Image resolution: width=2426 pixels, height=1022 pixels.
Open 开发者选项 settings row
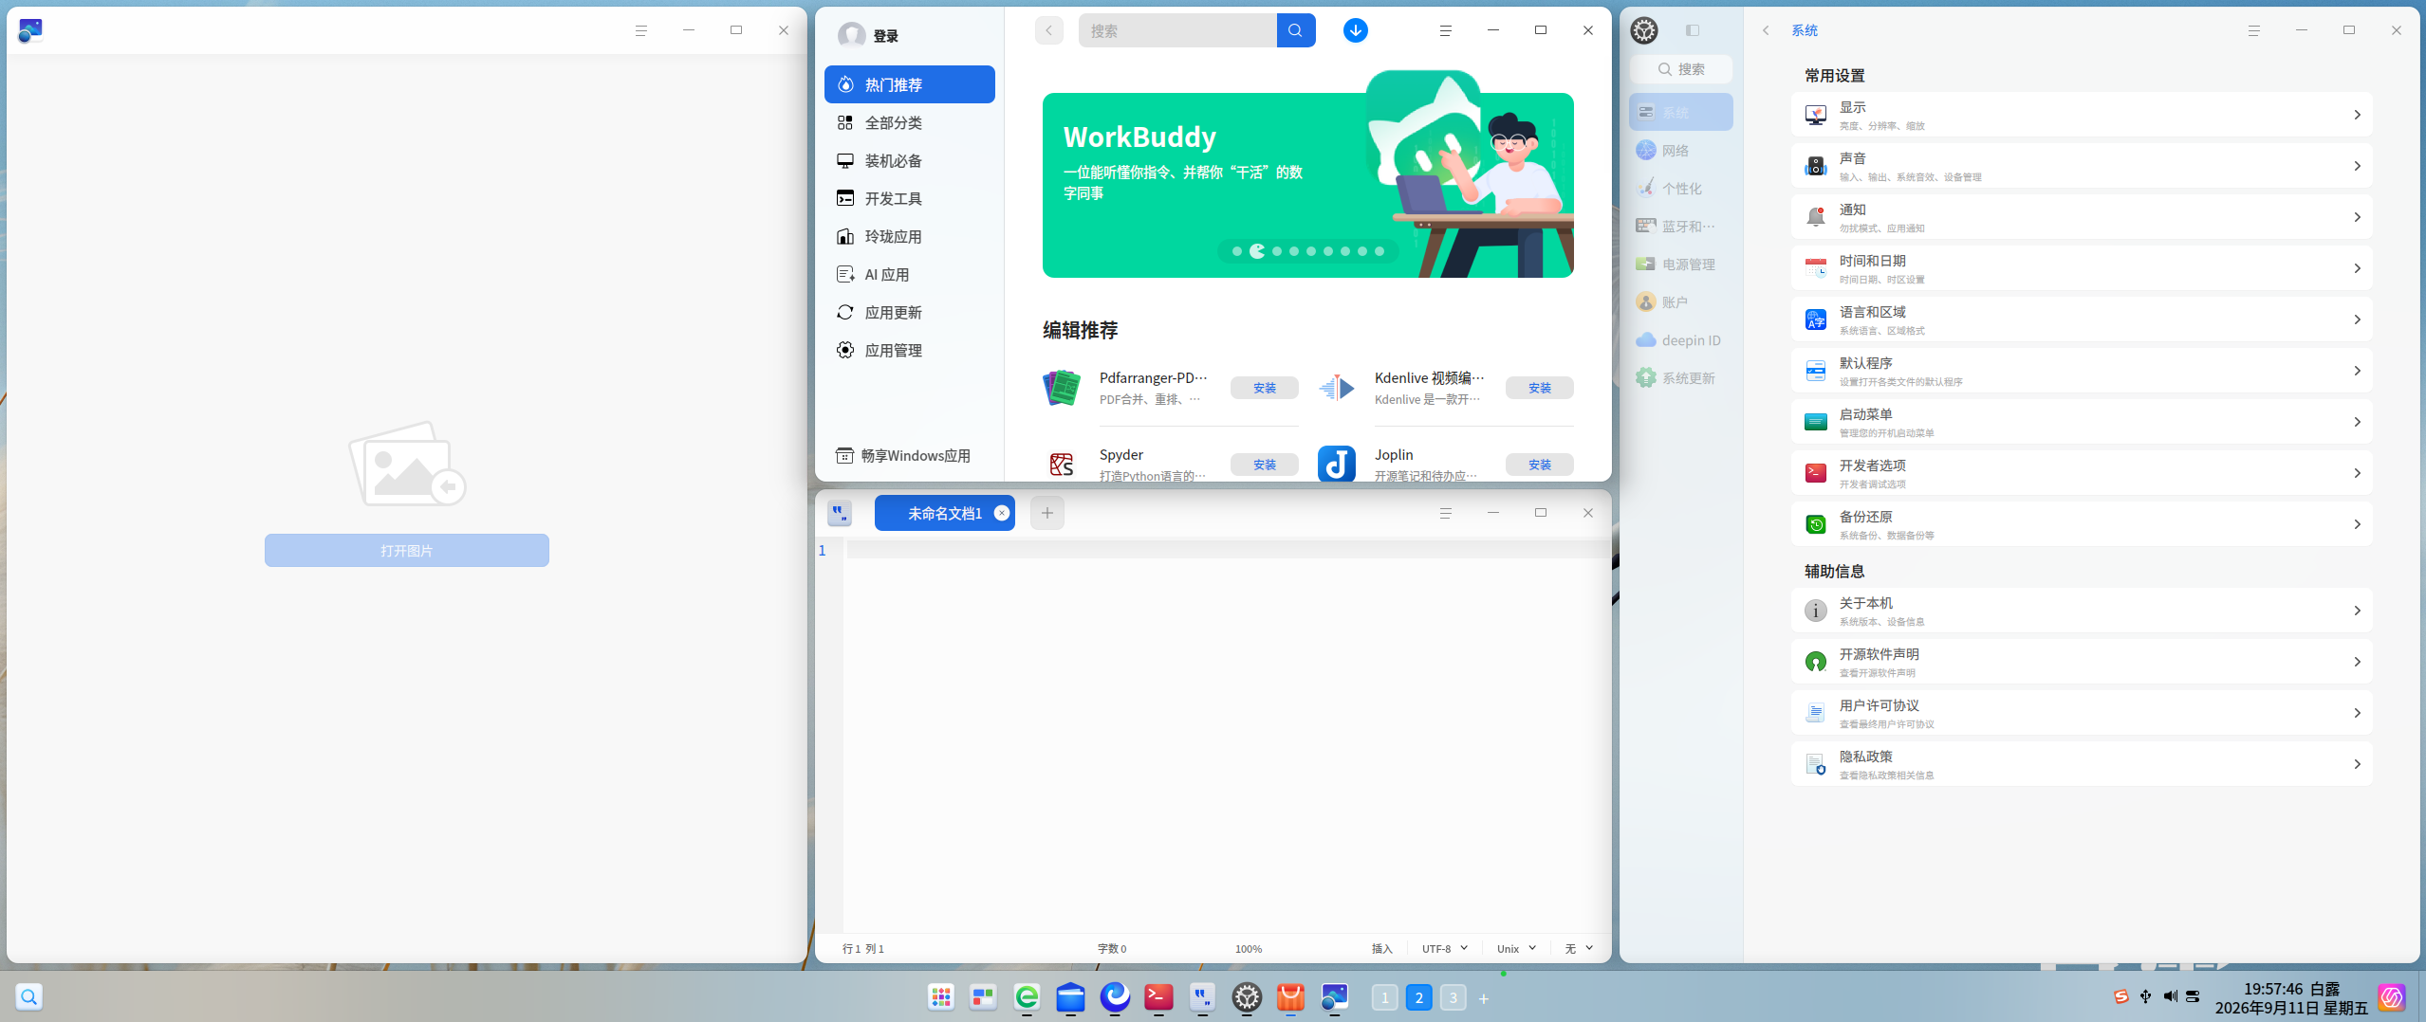[x=2081, y=473]
